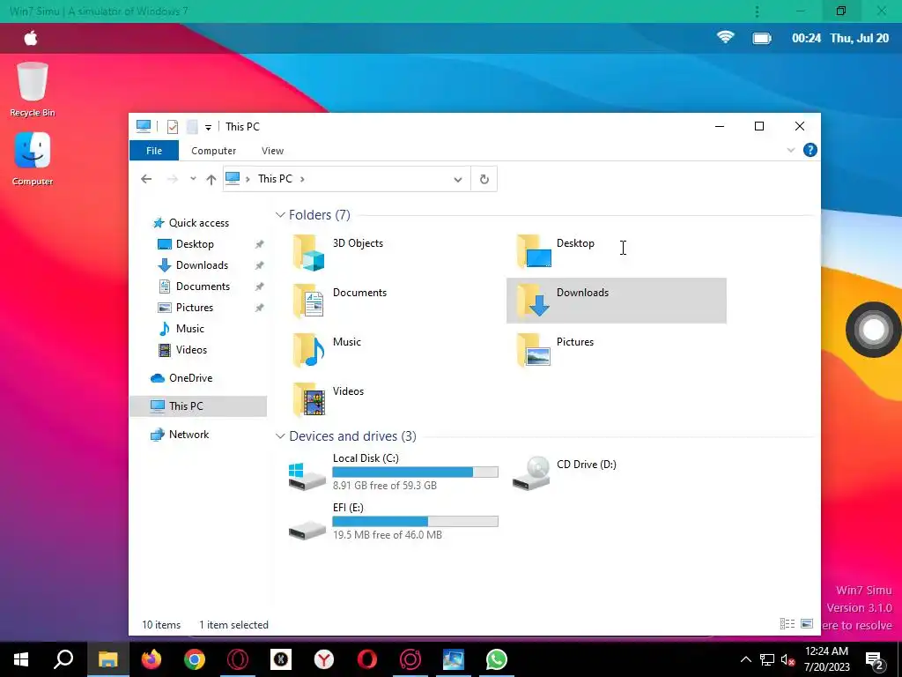This screenshot has width=902, height=677.
Task: Open the Computer ribbon tab
Action: coord(213,151)
